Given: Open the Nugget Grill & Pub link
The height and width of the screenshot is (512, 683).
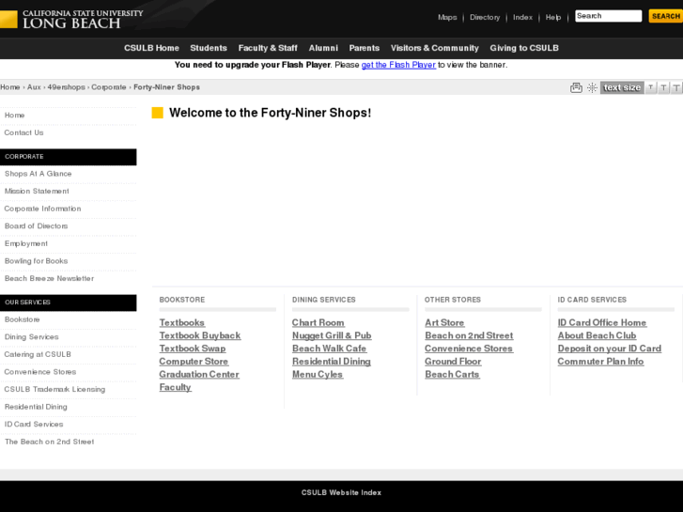Looking at the screenshot, I should click(x=332, y=336).
